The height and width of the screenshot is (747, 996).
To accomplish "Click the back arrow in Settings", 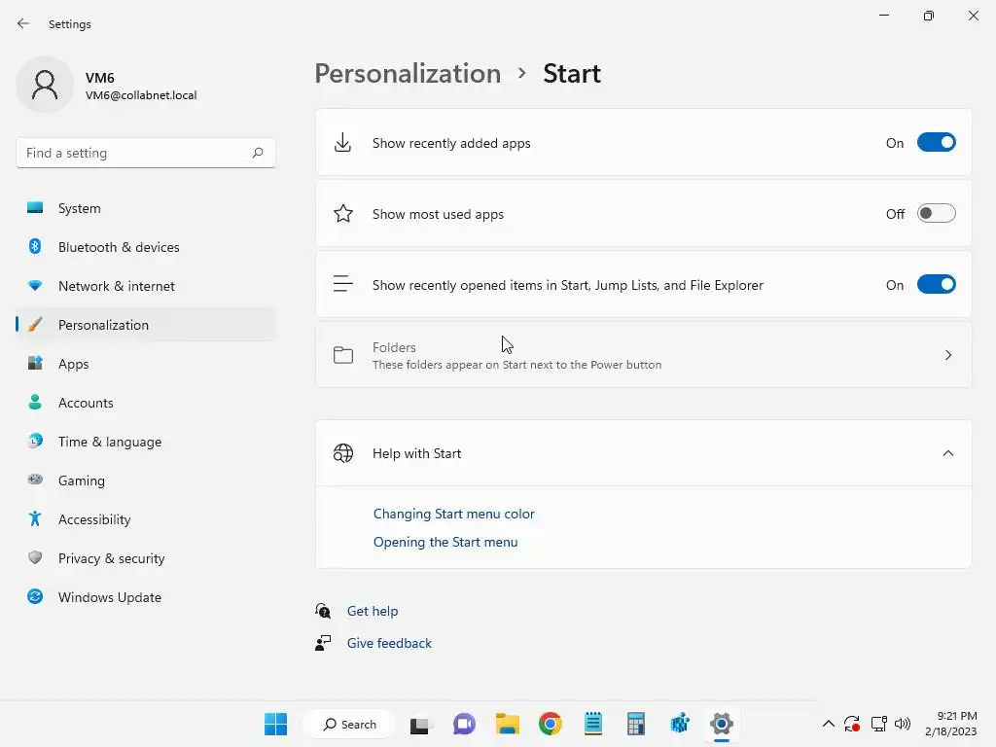I will (23, 23).
